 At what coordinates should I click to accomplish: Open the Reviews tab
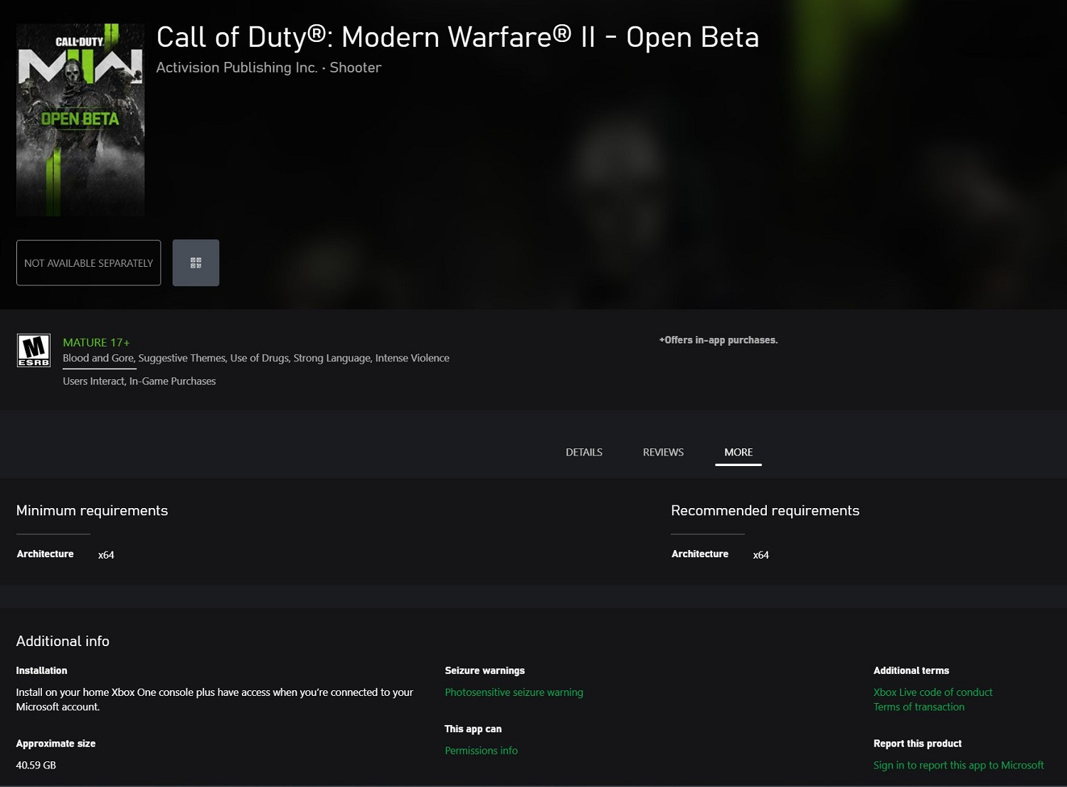coord(663,453)
